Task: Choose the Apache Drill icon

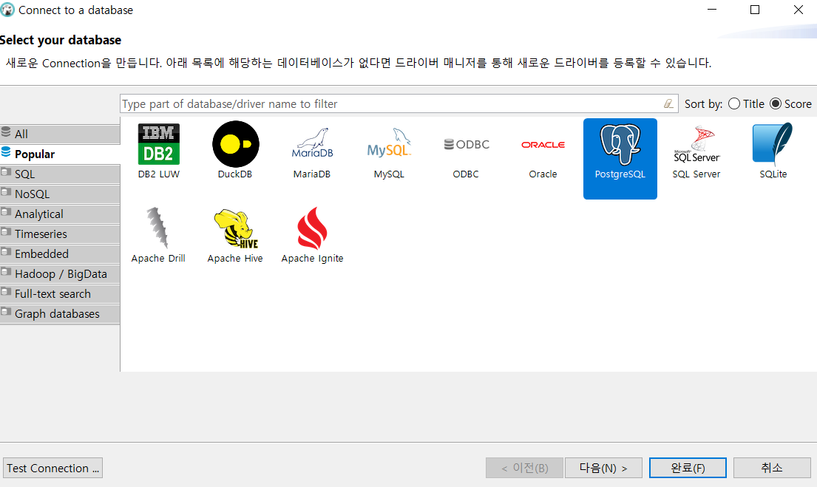Action: (158, 228)
